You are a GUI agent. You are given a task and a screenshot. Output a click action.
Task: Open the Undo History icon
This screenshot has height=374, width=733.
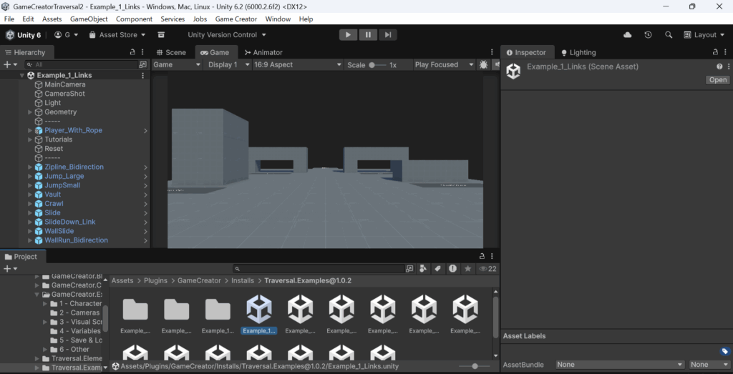(648, 34)
